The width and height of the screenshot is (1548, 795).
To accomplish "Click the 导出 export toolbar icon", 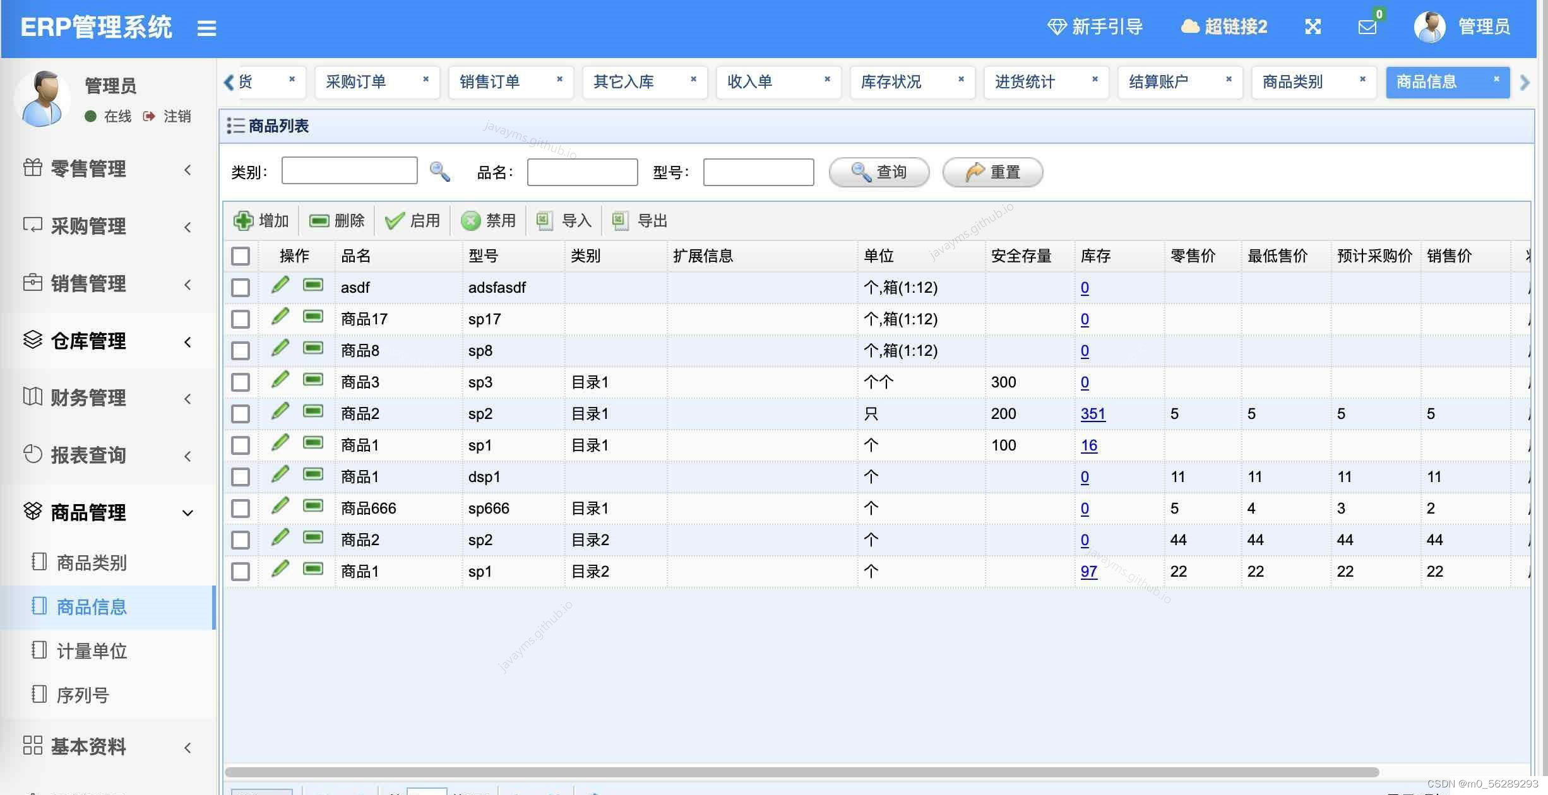I will point(621,221).
